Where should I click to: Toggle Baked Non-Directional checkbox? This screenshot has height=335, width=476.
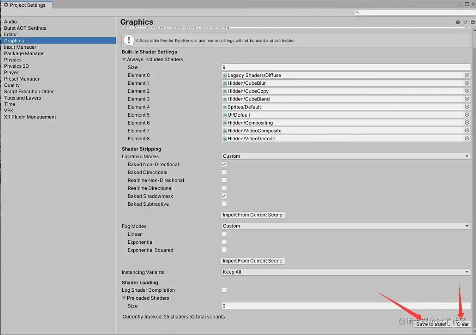click(224, 164)
